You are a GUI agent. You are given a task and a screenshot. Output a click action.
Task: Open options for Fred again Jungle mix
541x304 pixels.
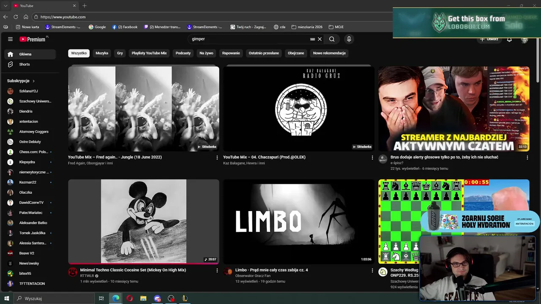pos(217,157)
